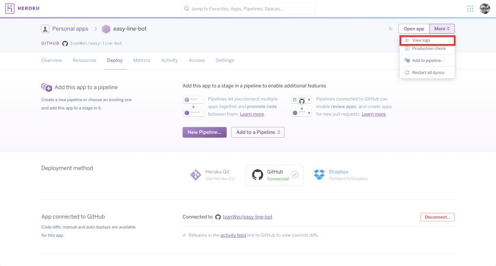Click the Restart all dynos refresh icon

click(407, 73)
